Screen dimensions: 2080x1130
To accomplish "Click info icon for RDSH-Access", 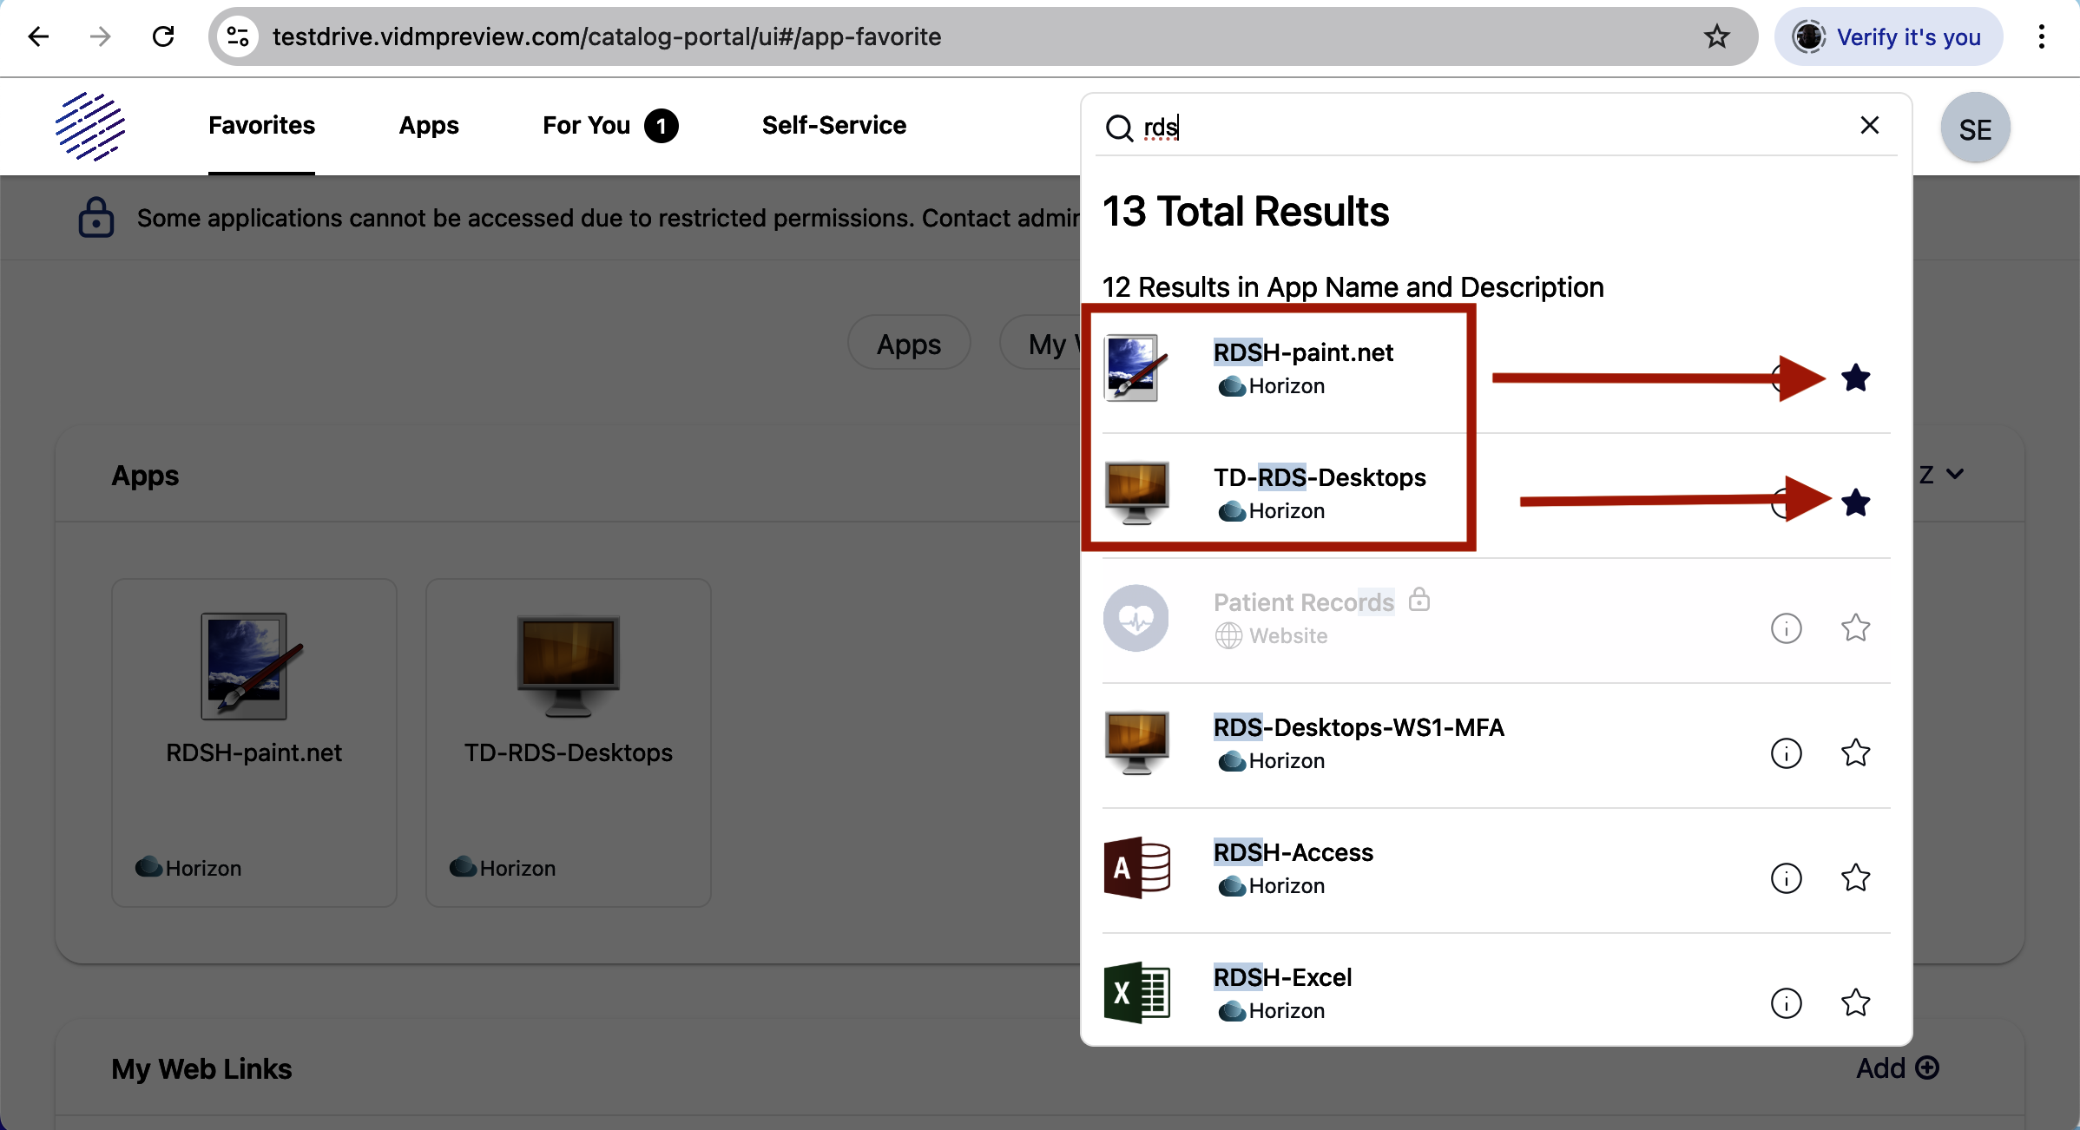I will point(1786,877).
